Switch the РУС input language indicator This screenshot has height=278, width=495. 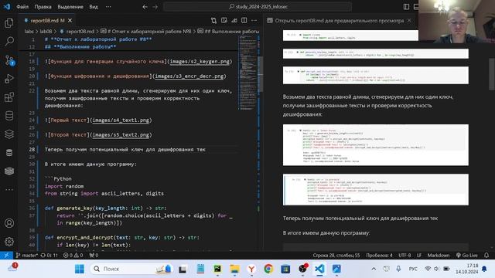pyautogui.click(x=413, y=269)
